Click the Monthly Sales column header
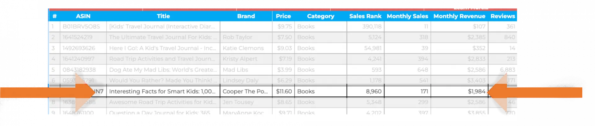The image size is (595, 126). [407, 16]
